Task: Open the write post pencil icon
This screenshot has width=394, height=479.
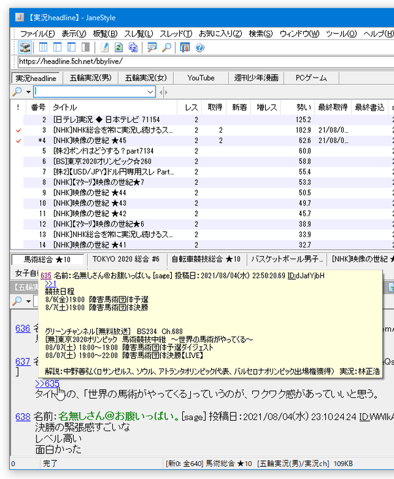Action: point(105,47)
